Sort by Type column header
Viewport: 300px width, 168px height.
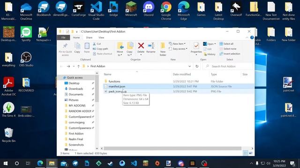point(214,74)
